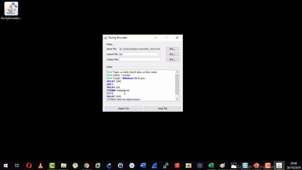The image size is (302, 170).
Task: Launch Google Chrome from the taskbar
Action: [x=86, y=165]
